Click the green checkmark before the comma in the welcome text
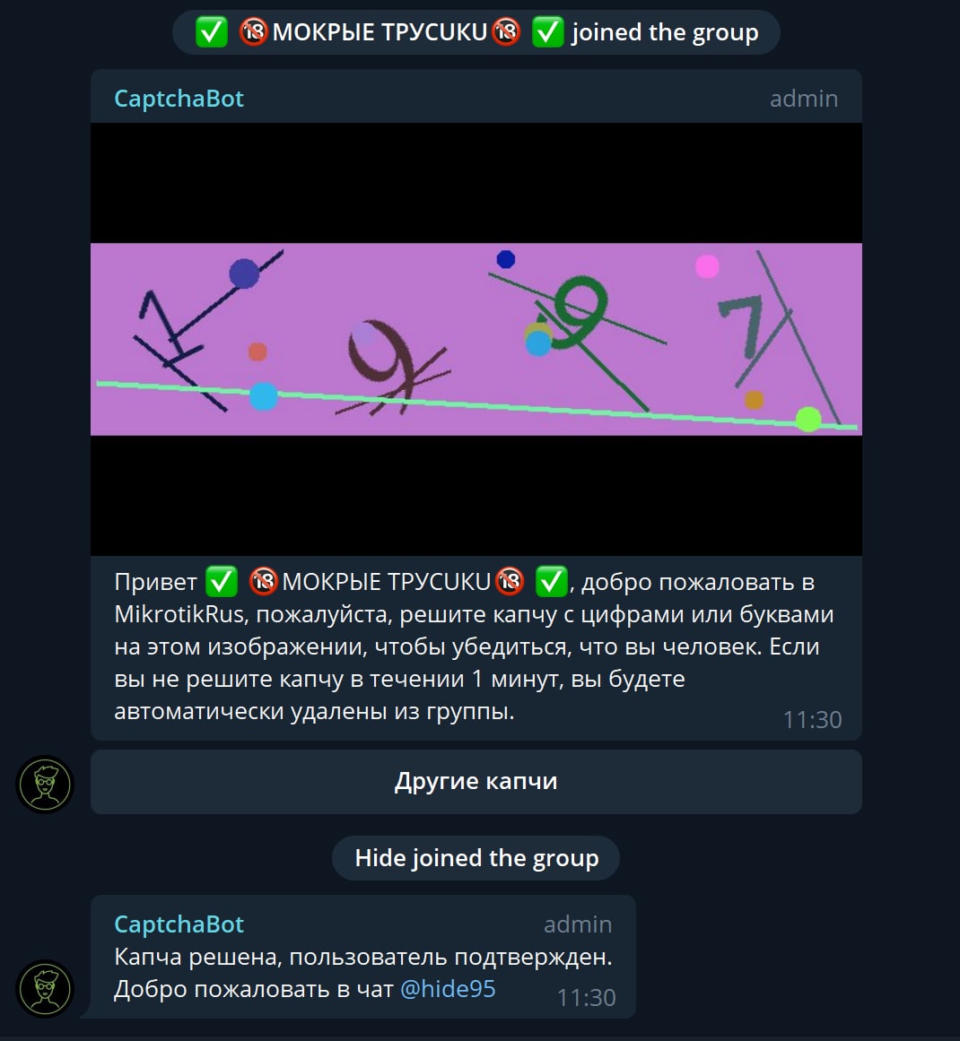 tap(552, 582)
